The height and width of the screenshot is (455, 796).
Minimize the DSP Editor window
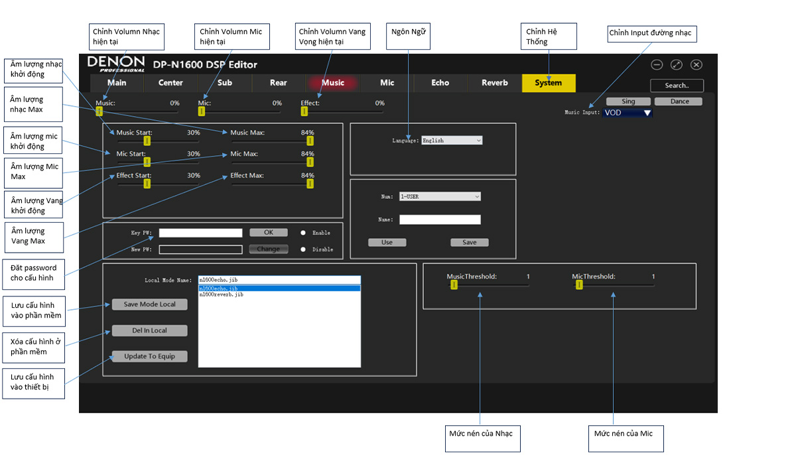(656, 64)
